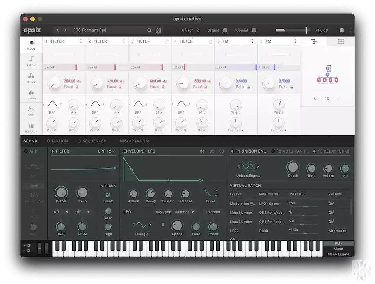Viewport: 375px width, 284px height.
Task: Select Mono Legato voice mode
Action: pyautogui.click(x=338, y=254)
